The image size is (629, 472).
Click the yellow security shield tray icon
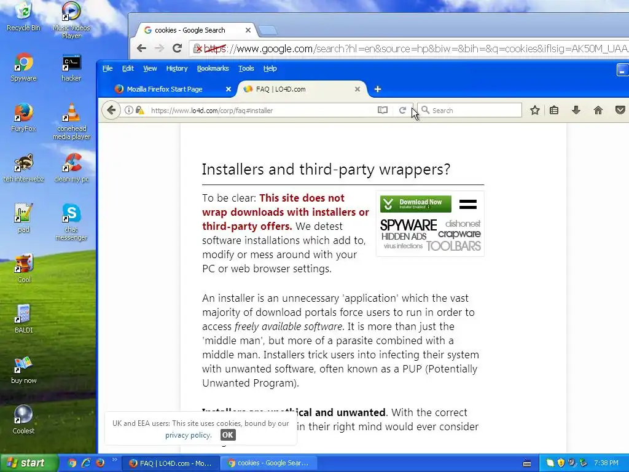(561, 463)
